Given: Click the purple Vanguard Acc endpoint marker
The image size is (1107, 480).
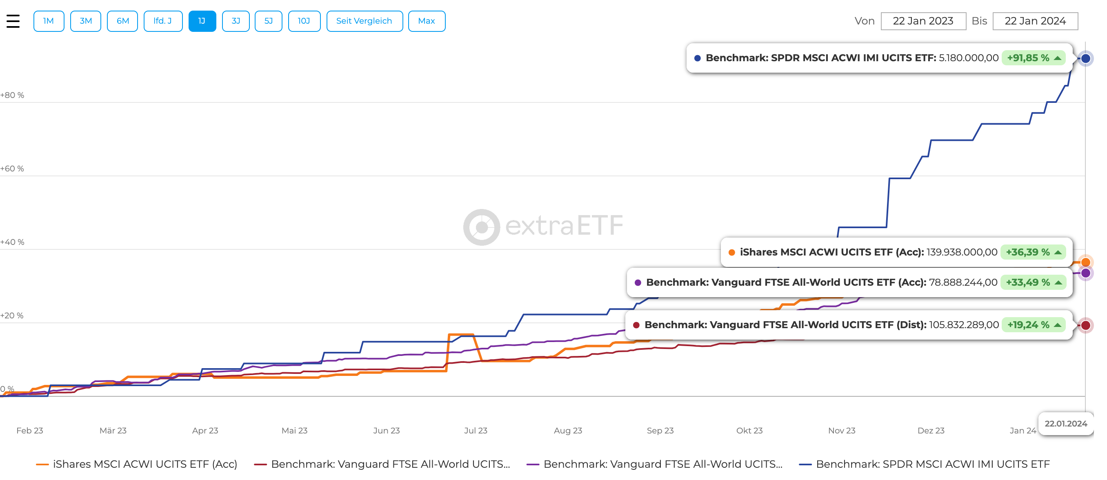Looking at the screenshot, I should click(x=1085, y=273).
